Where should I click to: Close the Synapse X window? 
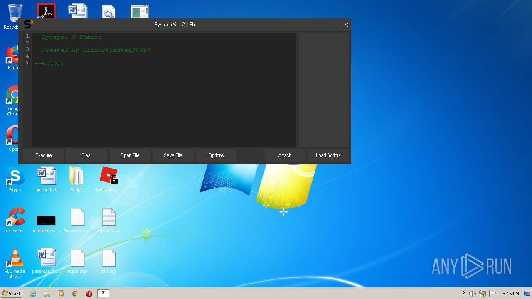point(346,25)
